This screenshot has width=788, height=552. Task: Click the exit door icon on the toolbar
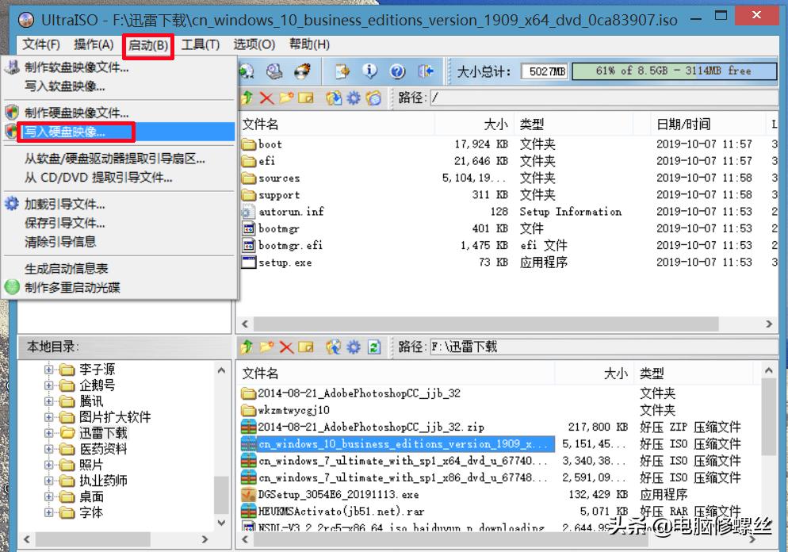(x=426, y=71)
